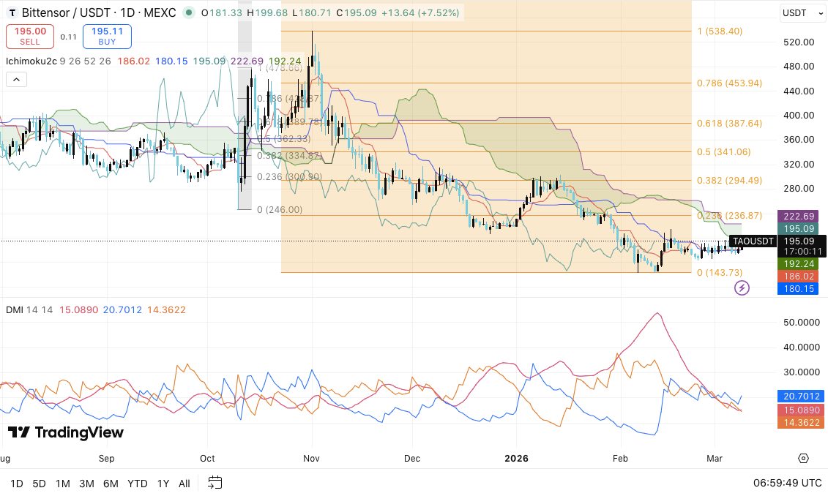The height and width of the screenshot is (496, 828).
Task: Click the blue BUY 195.11 button
Action: [107, 36]
